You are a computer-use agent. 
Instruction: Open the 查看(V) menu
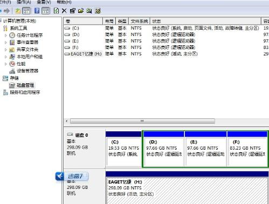click(44, 2)
